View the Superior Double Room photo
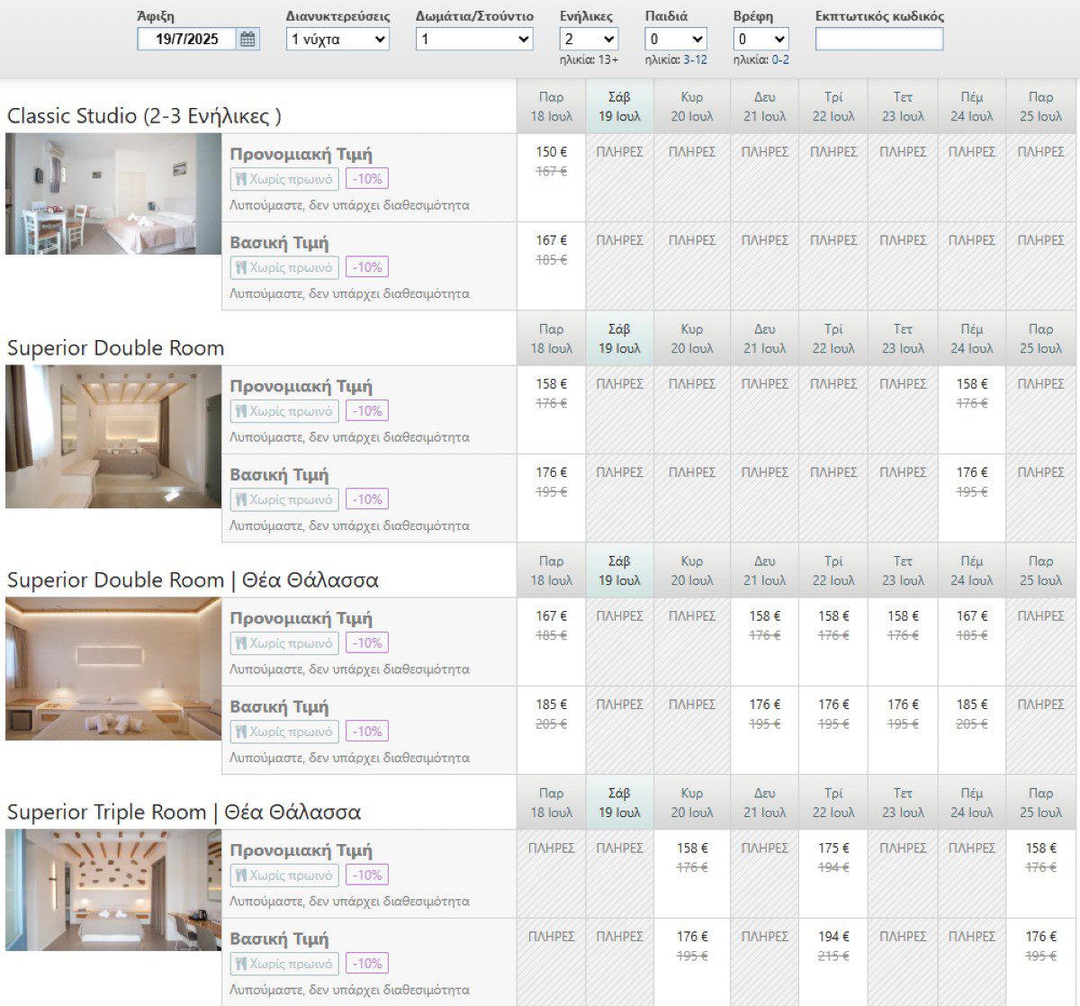This screenshot has width=1080, height=1006. point(113,436)
